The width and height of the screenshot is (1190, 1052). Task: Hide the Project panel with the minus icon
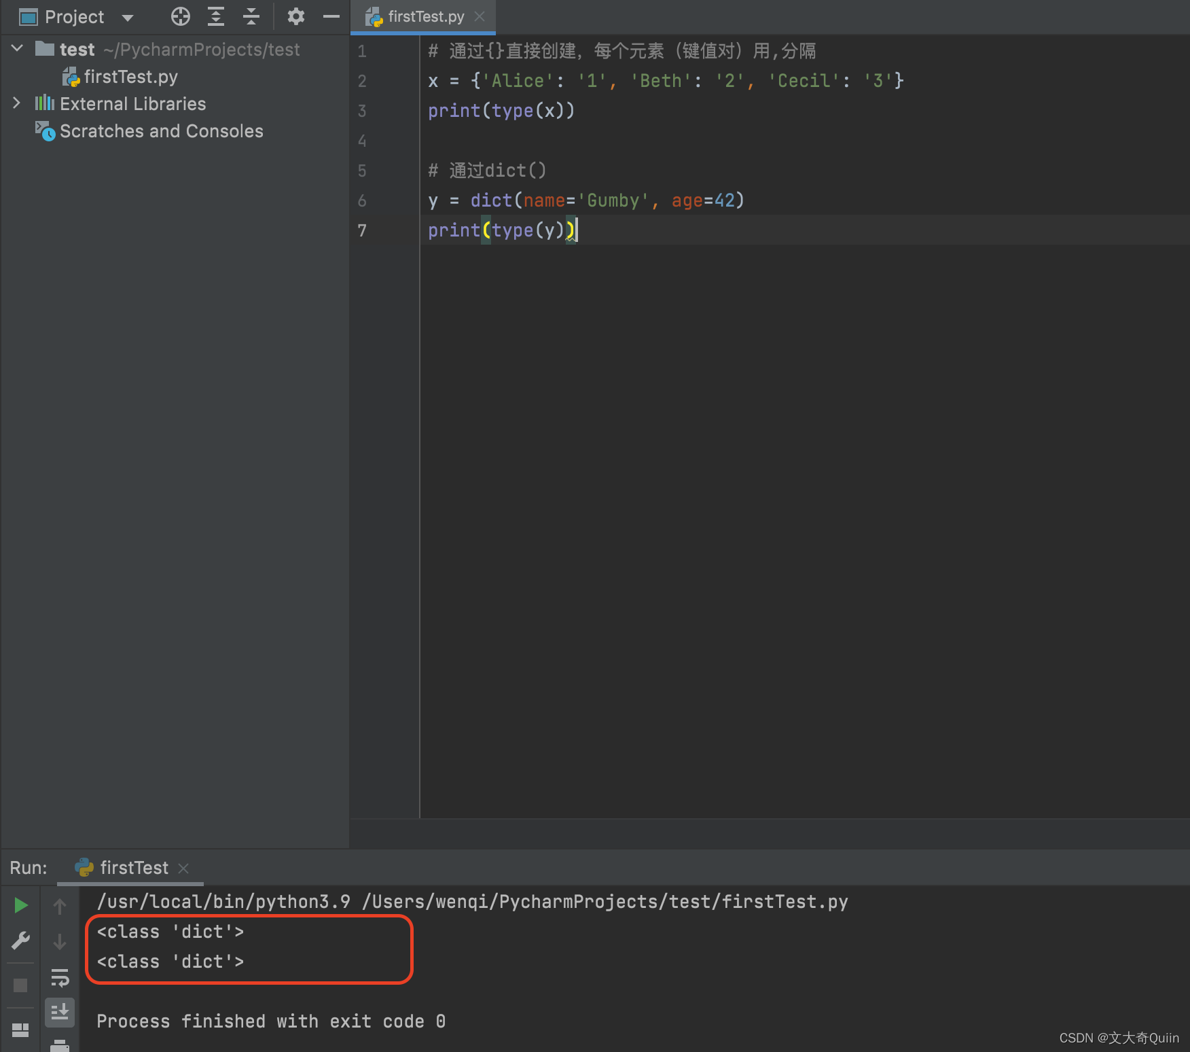tap(331, 16)
